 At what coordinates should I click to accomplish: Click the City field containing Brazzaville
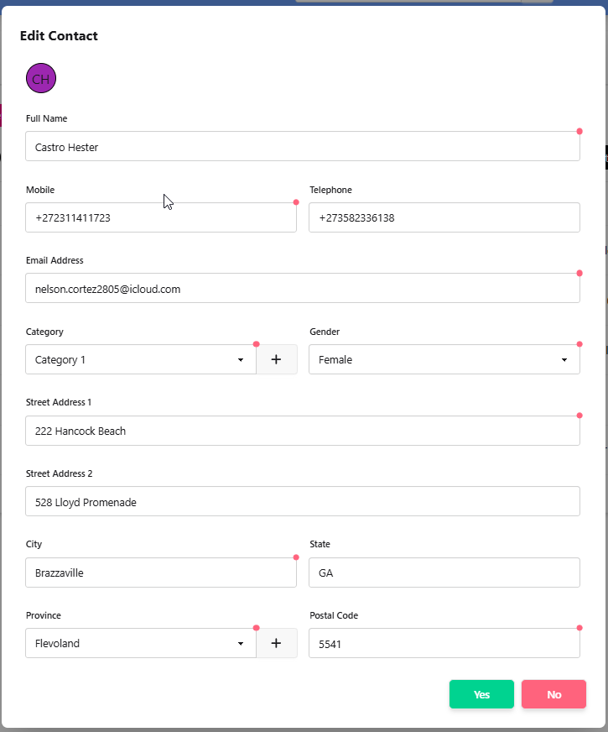pyautogui.click(x=160, y=573)
